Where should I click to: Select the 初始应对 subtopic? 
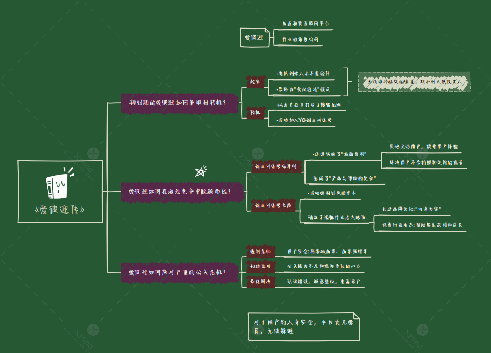(259, 266)
